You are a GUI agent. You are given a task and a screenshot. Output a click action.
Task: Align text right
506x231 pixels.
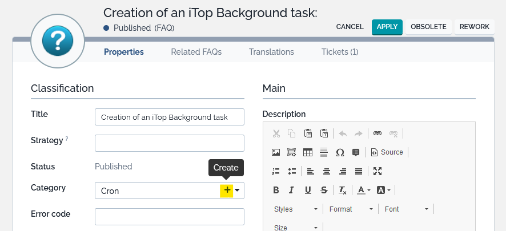[x=343, y=172]
